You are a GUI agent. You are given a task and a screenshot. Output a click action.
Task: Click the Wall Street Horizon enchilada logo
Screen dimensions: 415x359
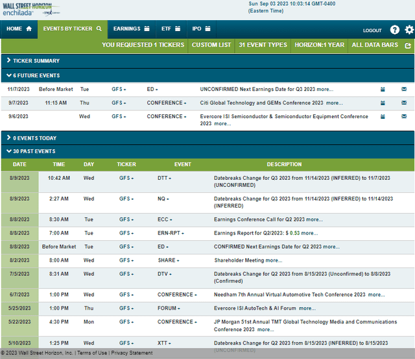click(30, 10)
